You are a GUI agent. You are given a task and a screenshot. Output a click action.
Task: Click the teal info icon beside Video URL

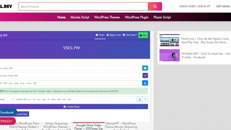(x=145, y=68)
